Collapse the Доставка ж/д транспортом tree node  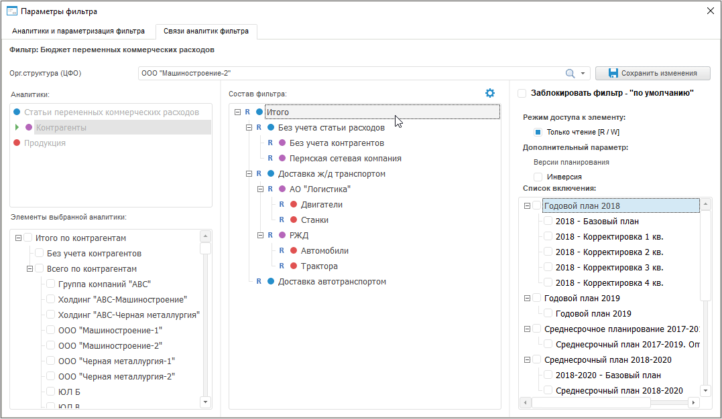coord(249,174)
